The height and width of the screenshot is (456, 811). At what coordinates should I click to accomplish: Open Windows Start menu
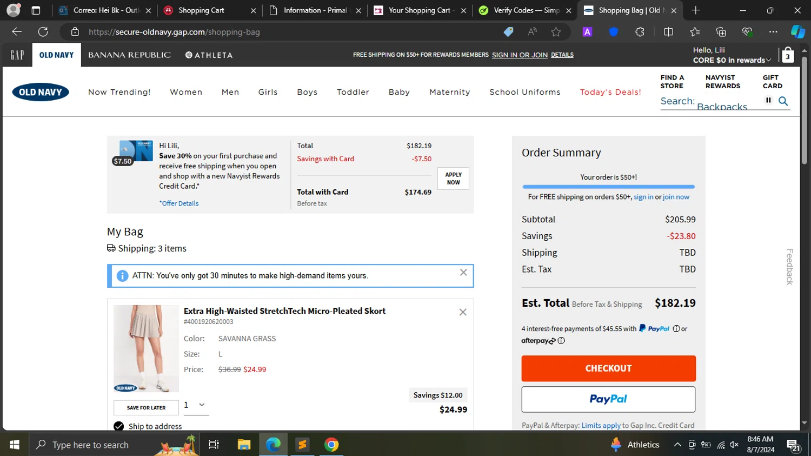click(x=15, y=445)
